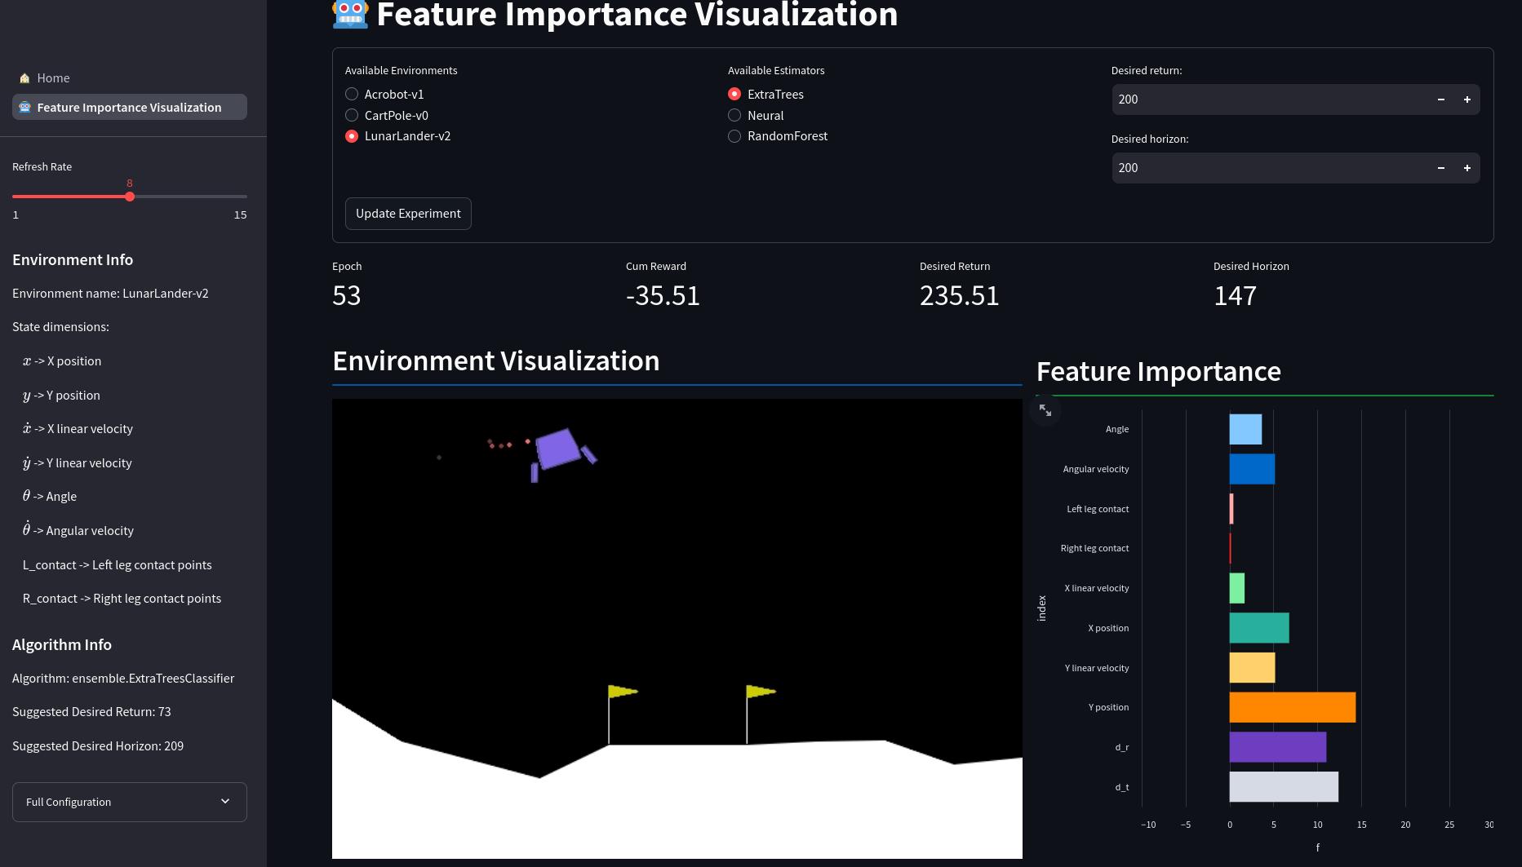The width and height of the screenshot is (1522, 867).
Task: Click the robot icon in sidebar navigation
Action: click(x=24, y=108)
